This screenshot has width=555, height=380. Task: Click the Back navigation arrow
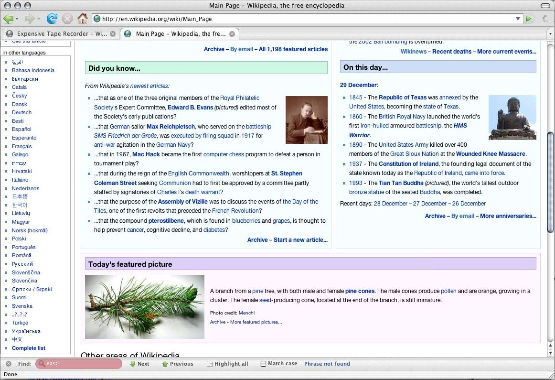coord(8,19)
